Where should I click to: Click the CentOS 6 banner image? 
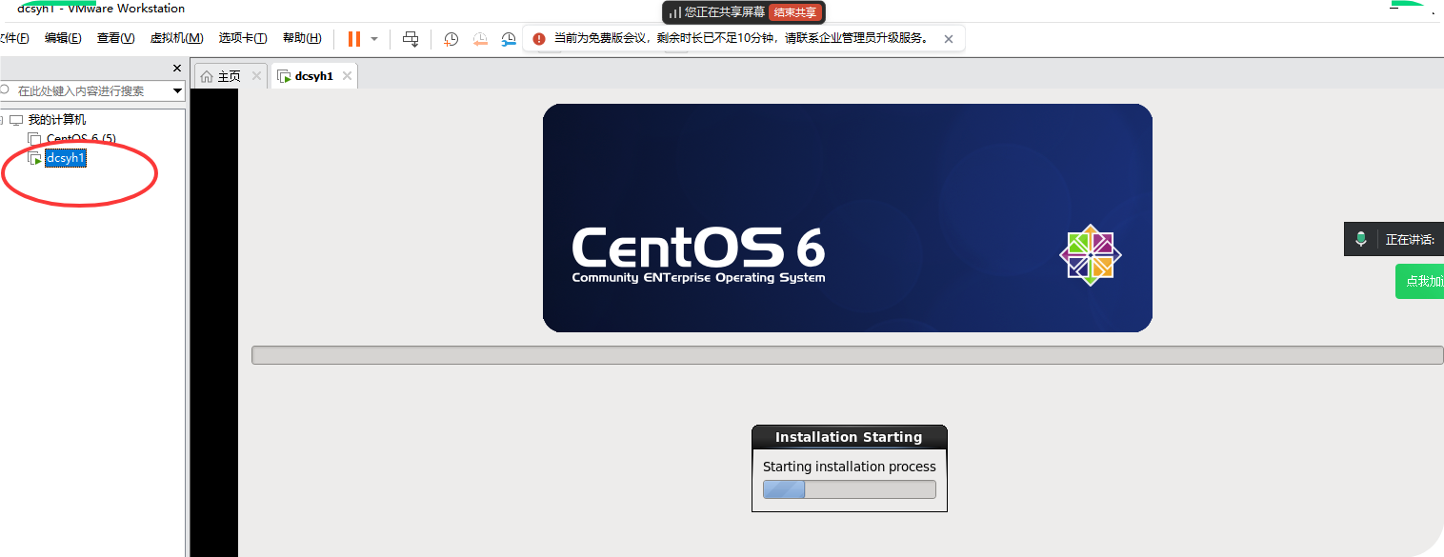pos(847,218)
